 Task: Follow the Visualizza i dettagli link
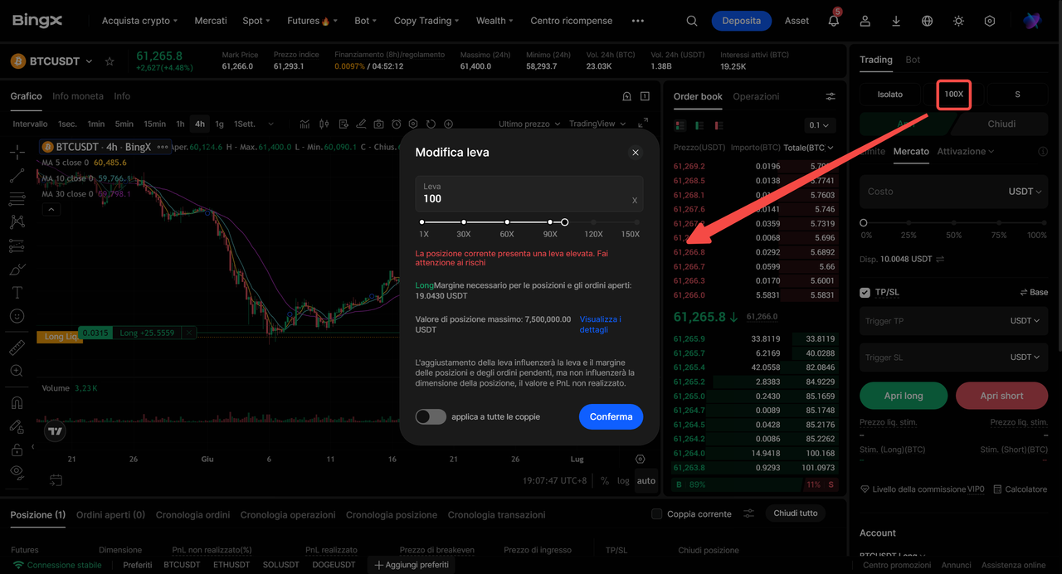click(x=601, y=324)
